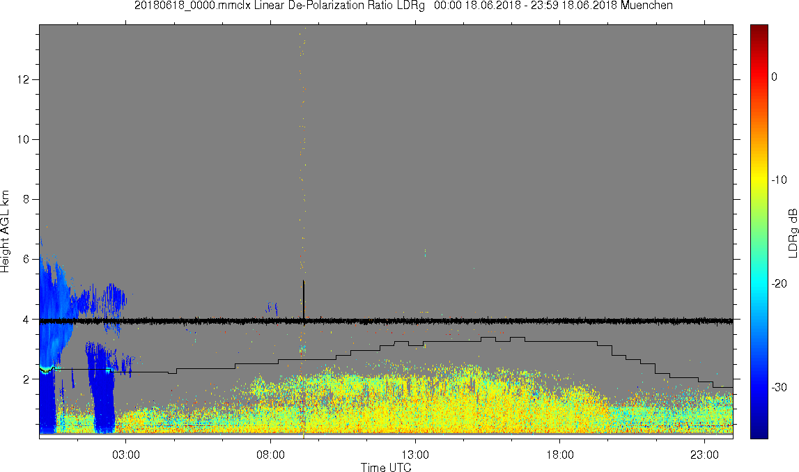Click the colorbar value -20 label
The width and height of the screenshot is (799, 472).
[x=779, y=283]
